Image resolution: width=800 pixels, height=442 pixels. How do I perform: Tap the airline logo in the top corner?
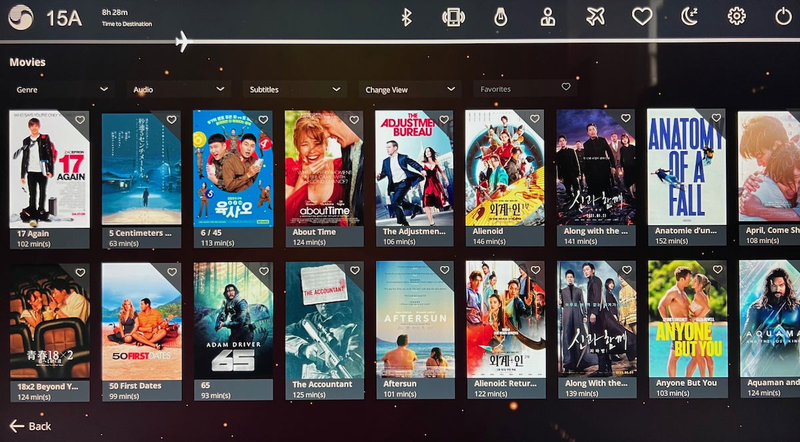(x=21, y=17)
